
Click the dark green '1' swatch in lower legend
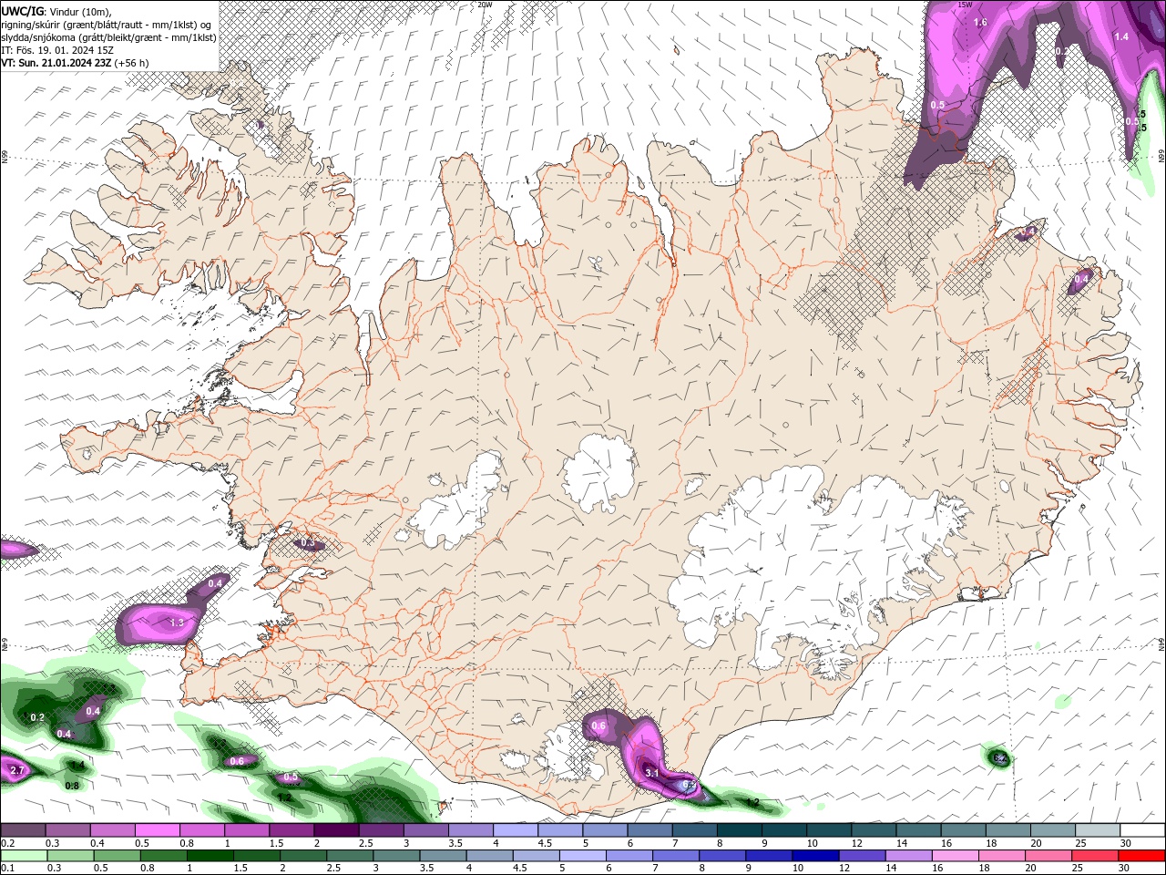(209, 856)
